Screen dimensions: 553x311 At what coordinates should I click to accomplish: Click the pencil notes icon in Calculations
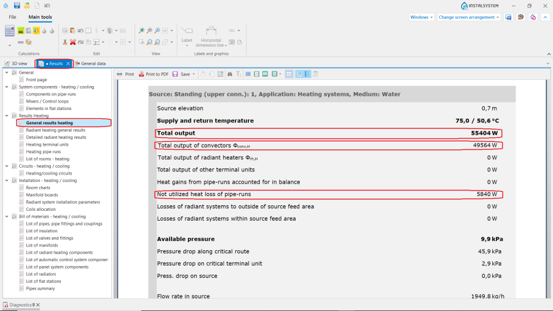click(28, 42)
